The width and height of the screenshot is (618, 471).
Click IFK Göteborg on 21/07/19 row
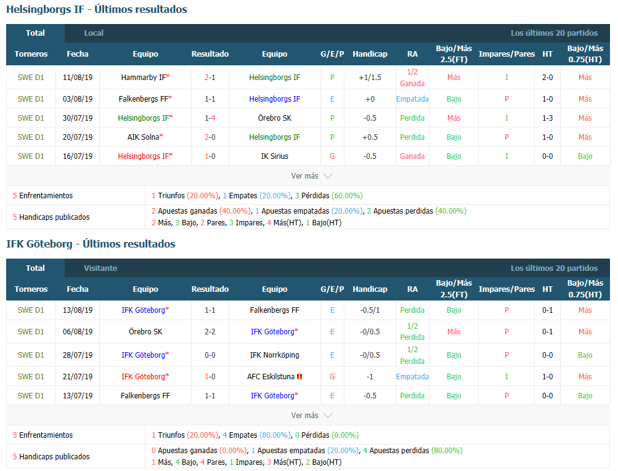click(x=143, y=377)
